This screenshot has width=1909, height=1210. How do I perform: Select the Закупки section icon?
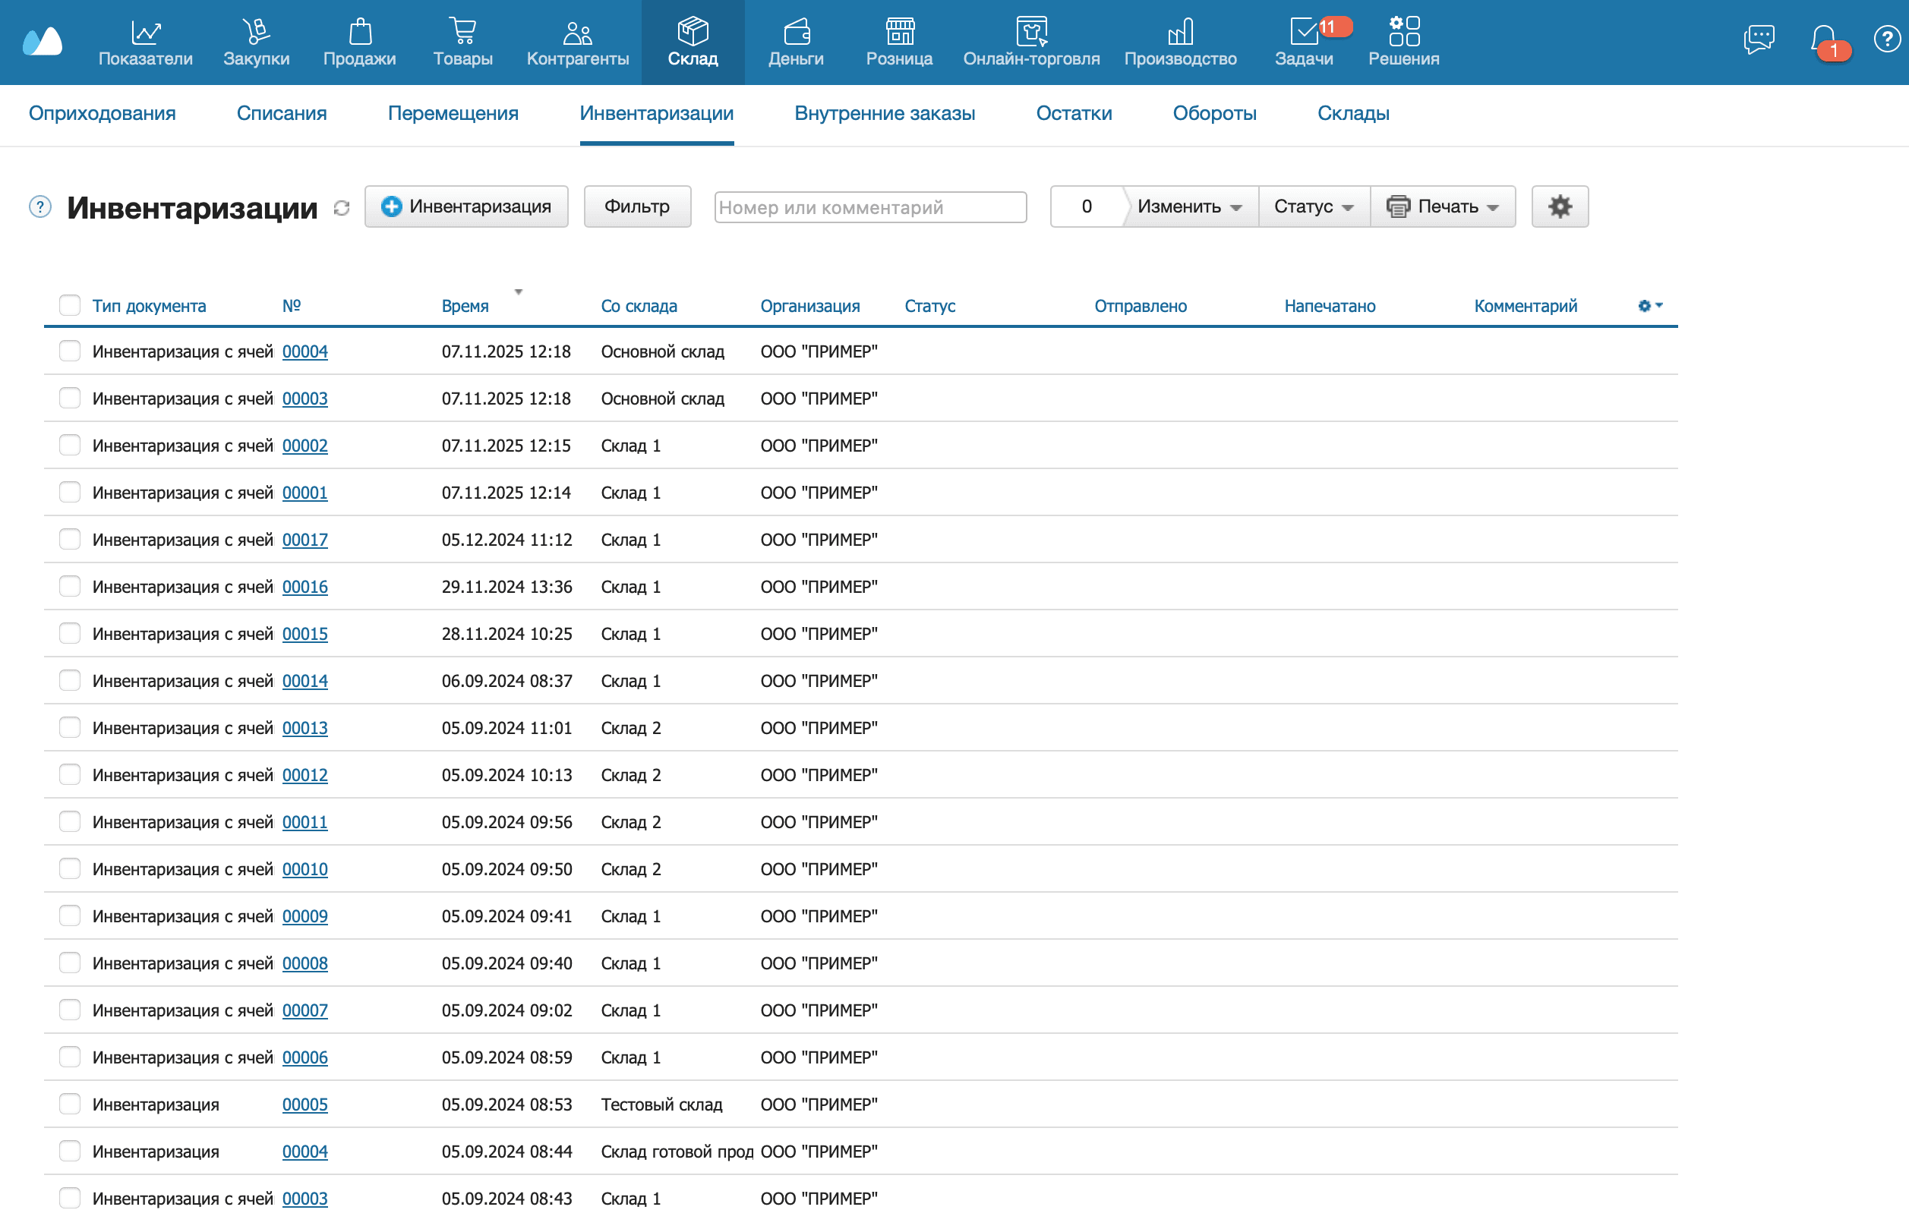coord(256,33)
